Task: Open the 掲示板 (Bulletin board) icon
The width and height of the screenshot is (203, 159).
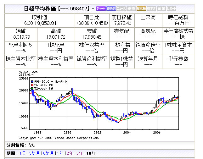Action: point(141,8)
